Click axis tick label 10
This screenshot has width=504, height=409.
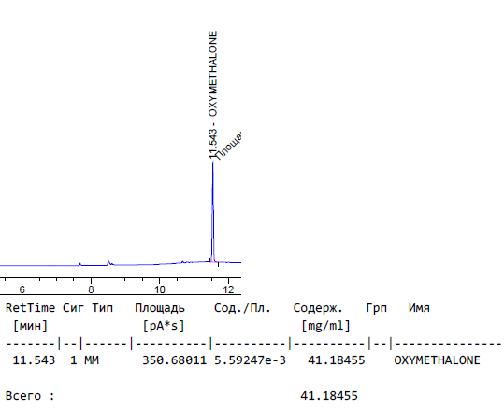tap(159, 289)
